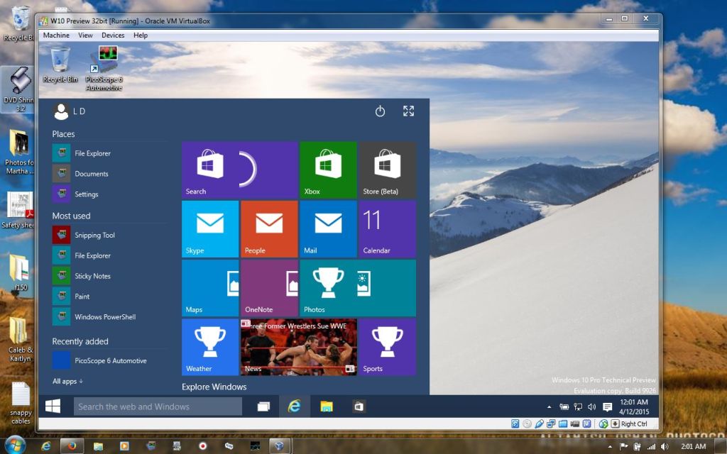The image size is (727, 454).
Task: Open the Store (Beta) tile
Action: (x=387, y=170)
